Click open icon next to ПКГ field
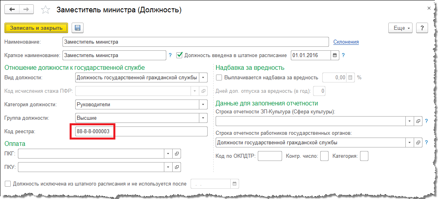 (x=177, y=153)
